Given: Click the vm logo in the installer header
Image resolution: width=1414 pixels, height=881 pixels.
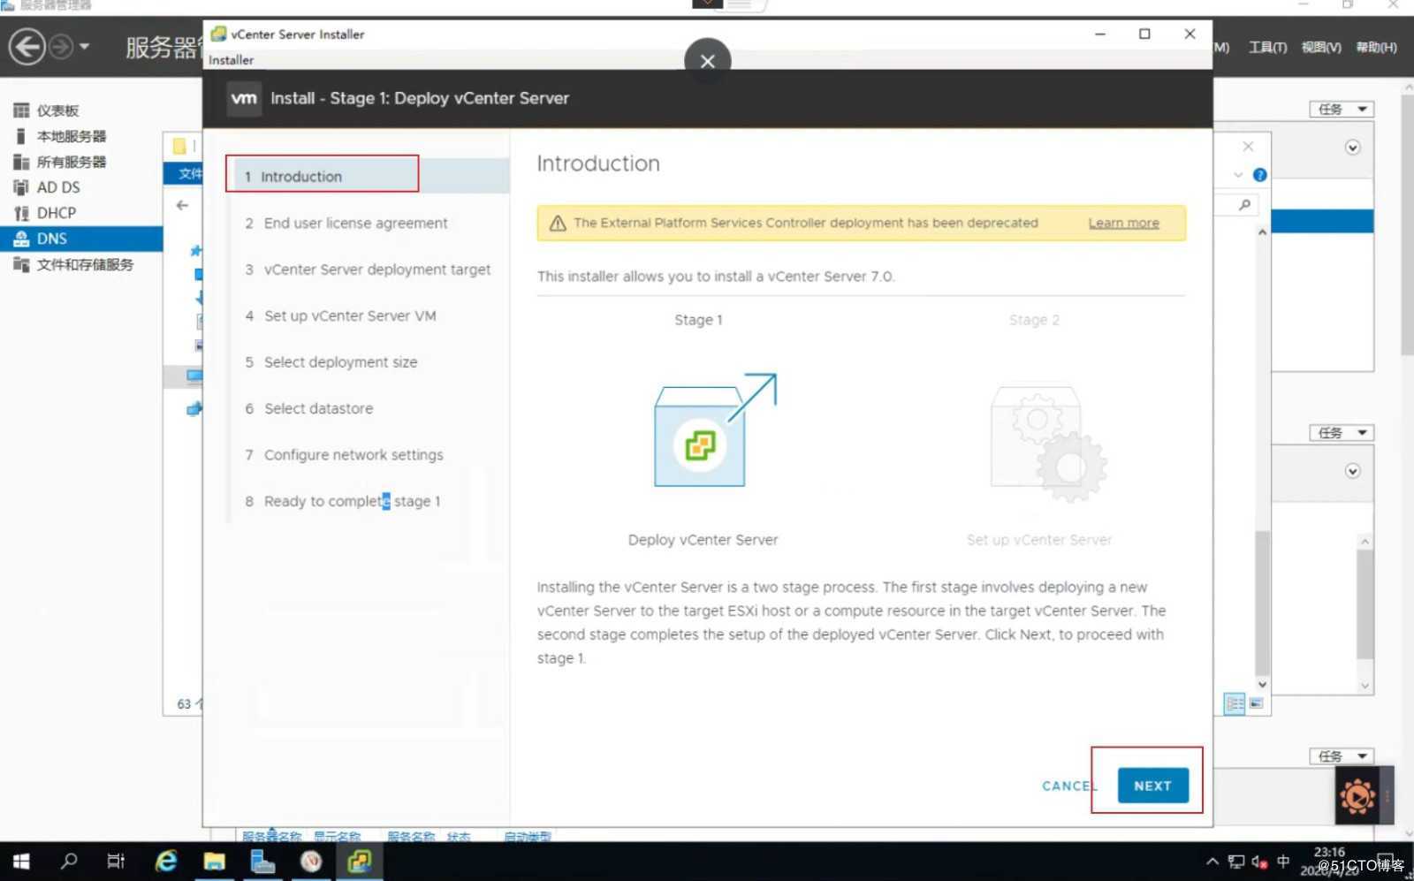Looking at the screenshot, I should (244, 98).
